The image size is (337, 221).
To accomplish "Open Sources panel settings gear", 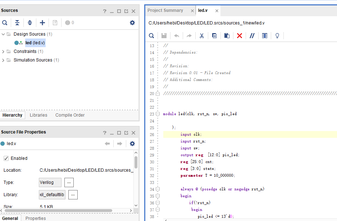I will click(x=132, y=23).
